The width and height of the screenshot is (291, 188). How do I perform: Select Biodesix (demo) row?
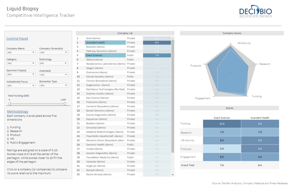(x=124, y=124)
